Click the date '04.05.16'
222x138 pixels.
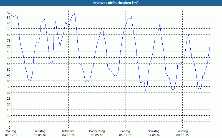(68, 135)
